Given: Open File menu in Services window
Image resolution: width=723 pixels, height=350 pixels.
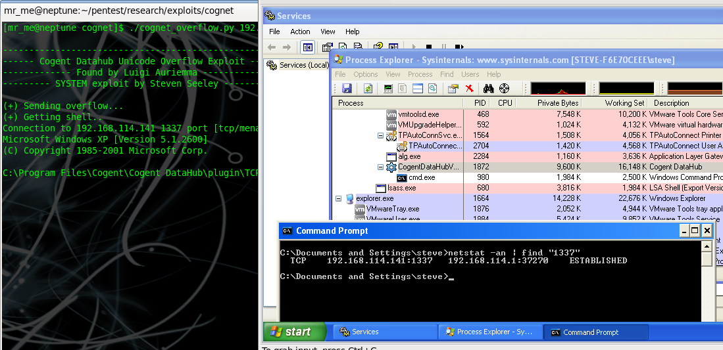Looking at the screenshot, I should pyautogui.click(x=274, y=32).
